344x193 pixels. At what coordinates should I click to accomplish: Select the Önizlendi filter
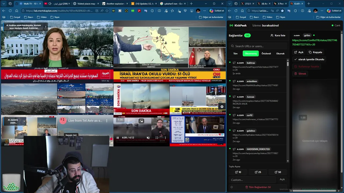tap(266, 54)
